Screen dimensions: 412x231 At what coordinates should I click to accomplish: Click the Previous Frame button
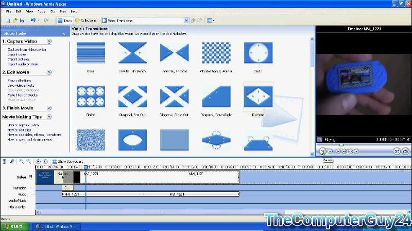click(344, 151)
